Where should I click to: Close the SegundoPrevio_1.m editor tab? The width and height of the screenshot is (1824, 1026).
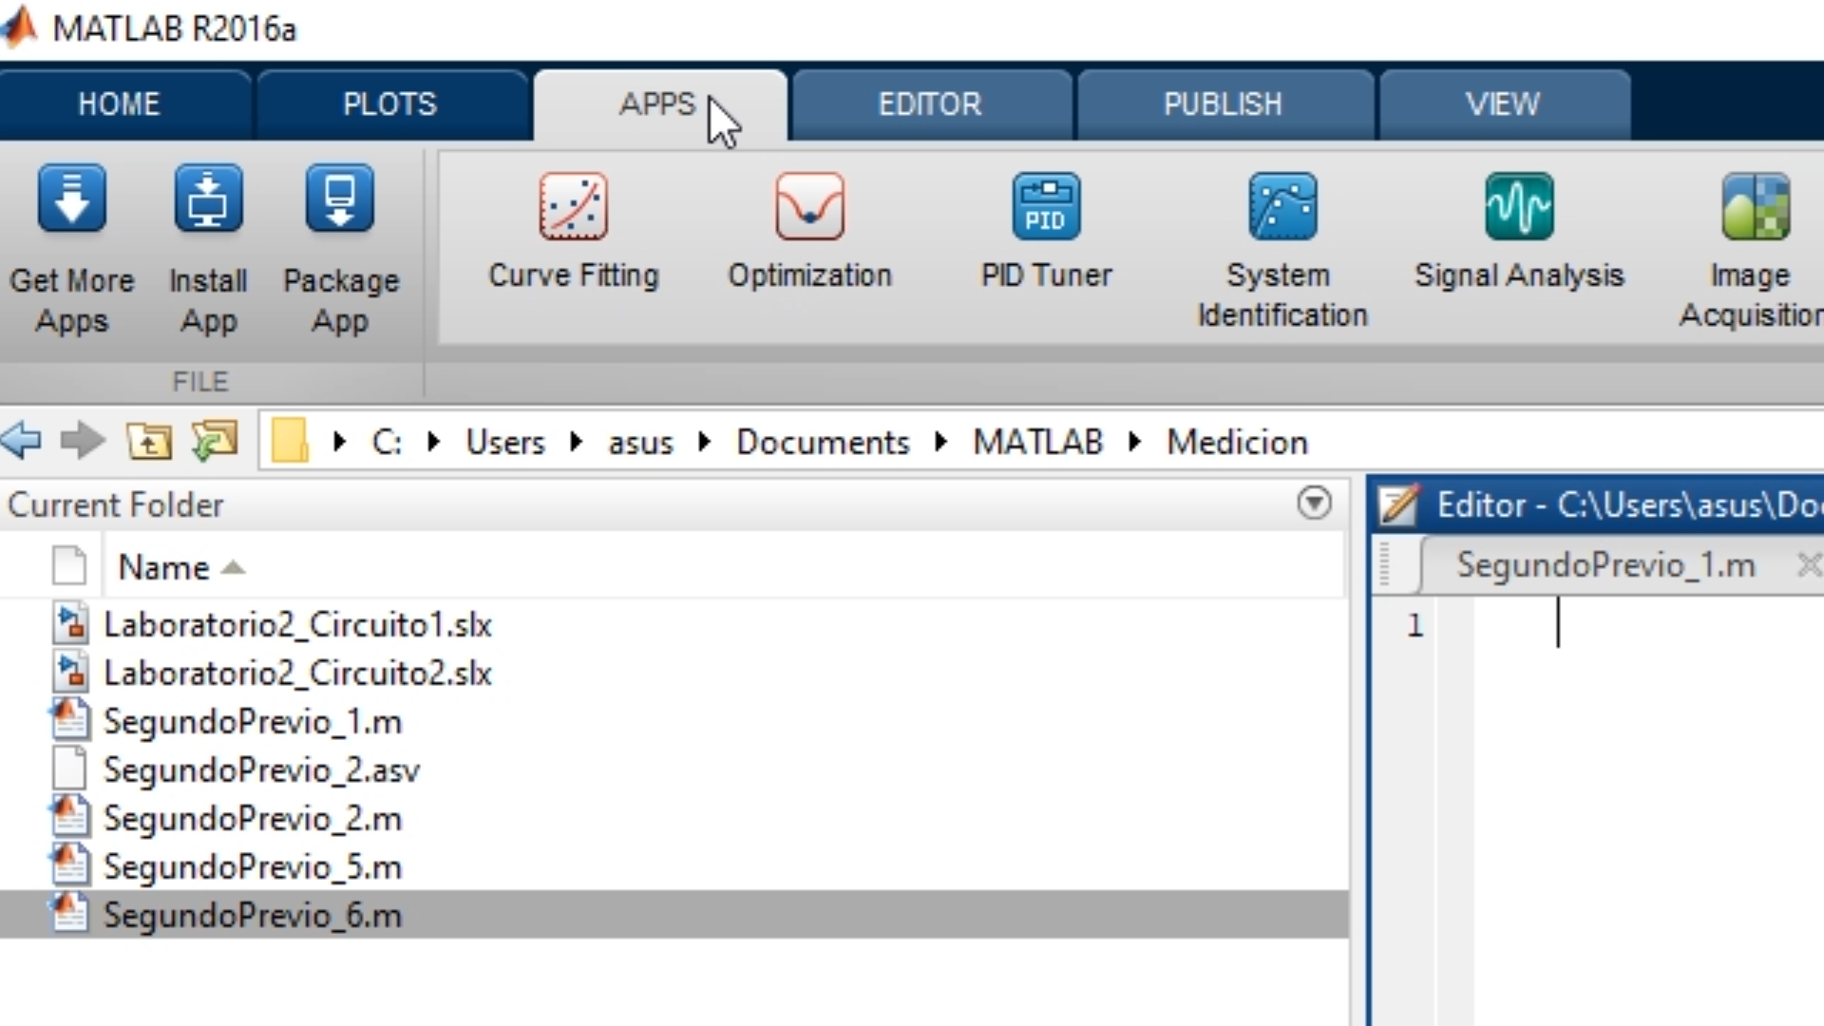pyautogui.click(x=1809, y=565)
